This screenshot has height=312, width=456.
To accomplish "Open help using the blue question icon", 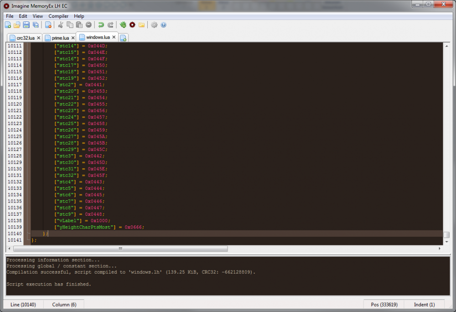I will point(163,25).
